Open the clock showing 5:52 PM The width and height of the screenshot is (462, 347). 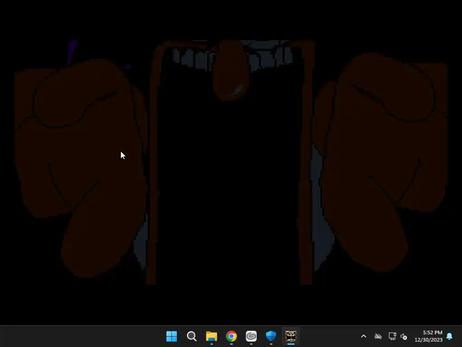429,336
